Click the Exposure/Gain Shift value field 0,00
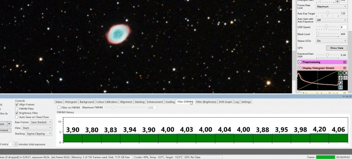The width and height of the screenshot is (352, 159). (344, 55)
